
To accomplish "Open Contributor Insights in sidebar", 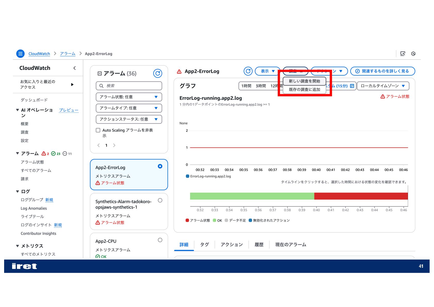I will pyautogui.click(x=38, y=233).
